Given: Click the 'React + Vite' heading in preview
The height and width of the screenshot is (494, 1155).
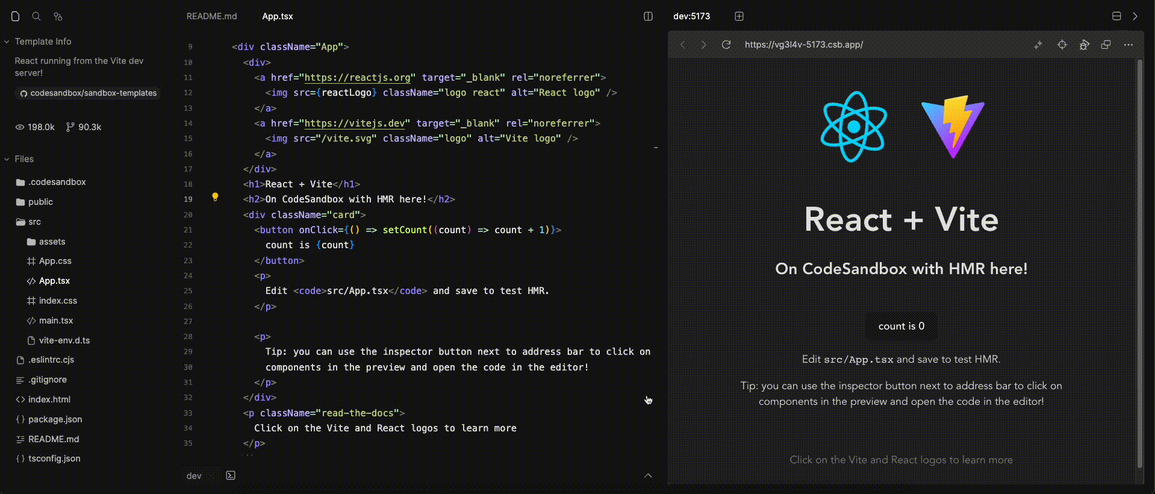Looking at the screenshot, I should coord(901,220).
